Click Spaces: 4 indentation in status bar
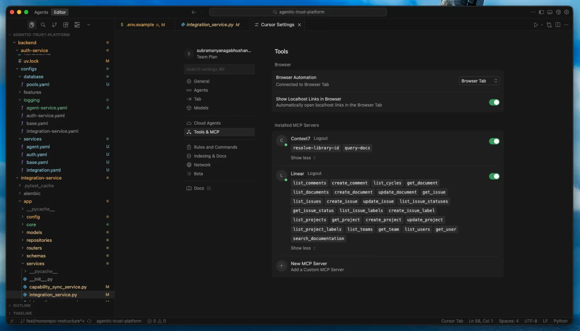580x331 pixels. (508, 321)
